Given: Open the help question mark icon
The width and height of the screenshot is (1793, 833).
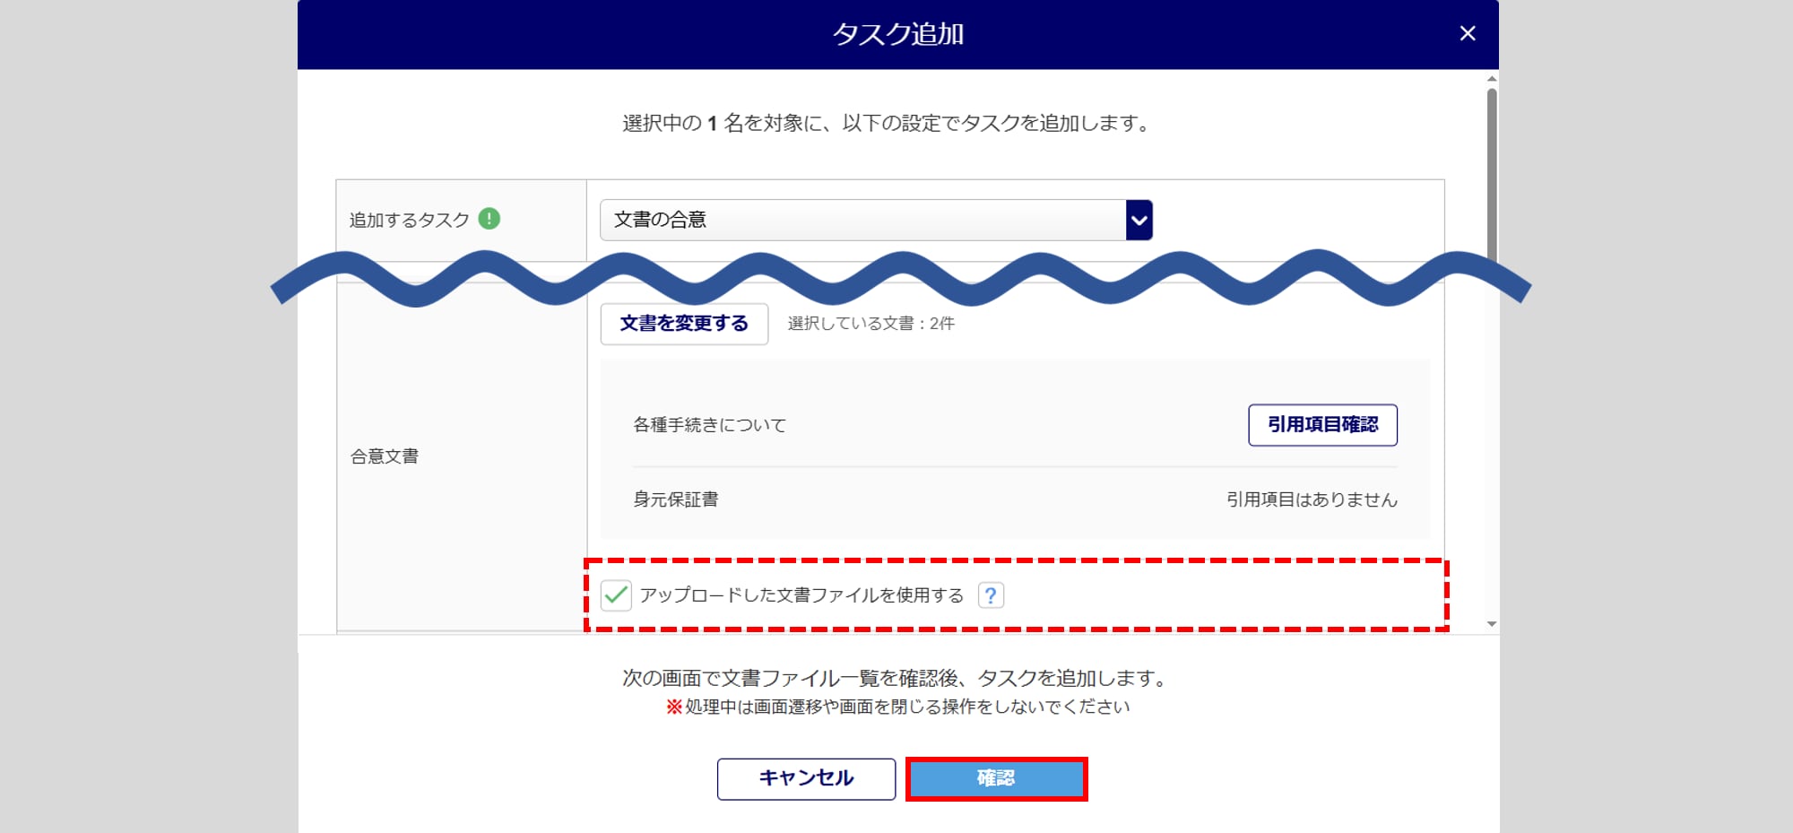Looking at the screenshot, I should tap(991, 595).
